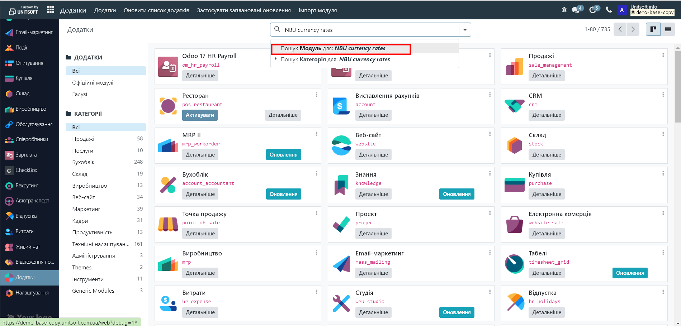
Task: Open the apps grid menu icon
Action: click(51, 10)
